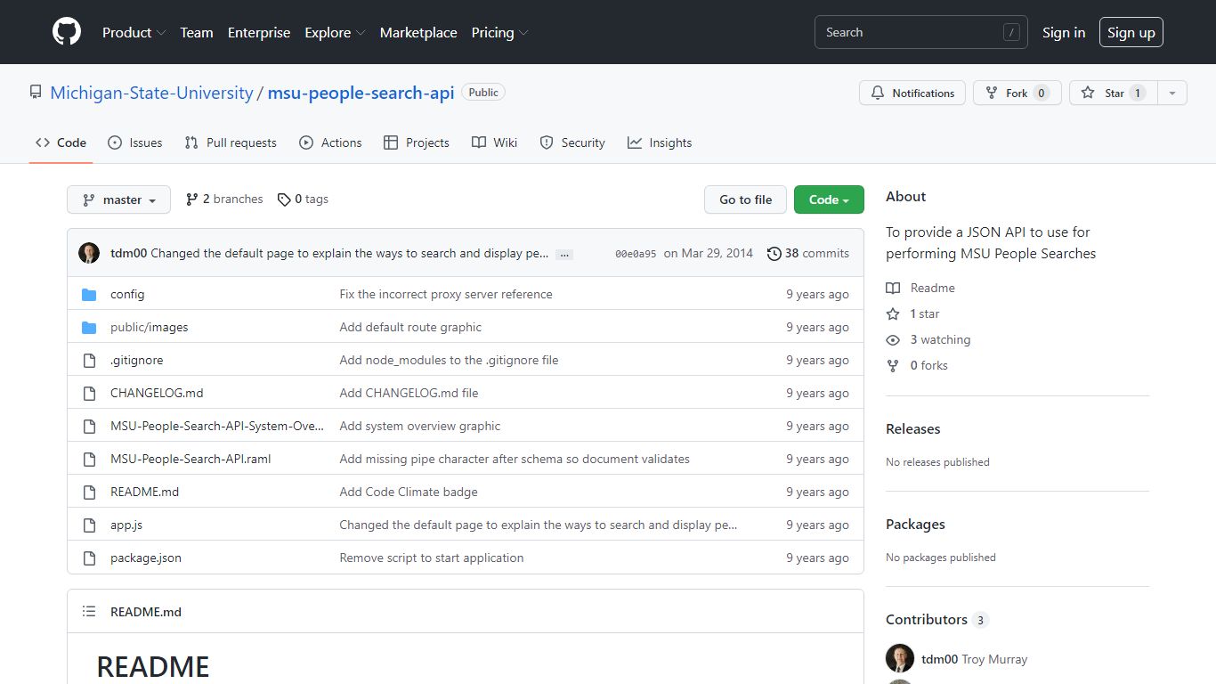Open the Actions tab
This screenshot has width=1216, height=684.
330,142
